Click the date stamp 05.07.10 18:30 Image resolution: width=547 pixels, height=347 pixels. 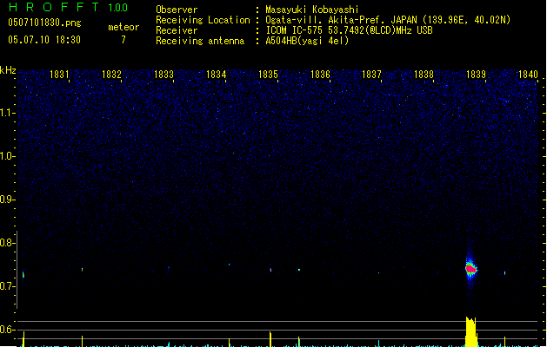pyautogui.click(x=44, y=40)
